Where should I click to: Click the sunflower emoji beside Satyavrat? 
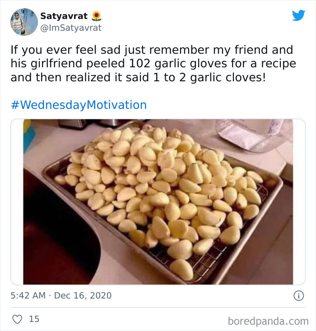click(x=97, y=16)
